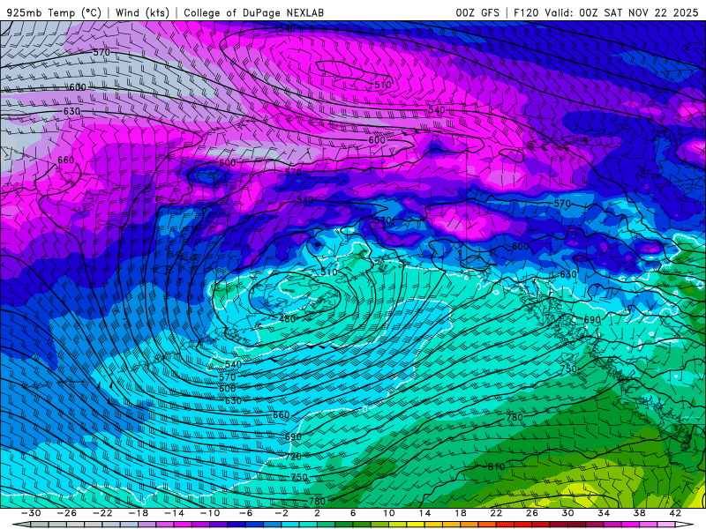The image size is (706, 529).
Task: Click the 6 tick on the temperature scale
Action: pos(353,513)
